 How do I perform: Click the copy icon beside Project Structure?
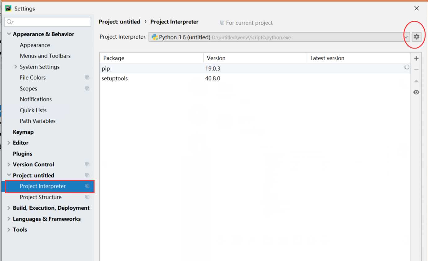87,197
